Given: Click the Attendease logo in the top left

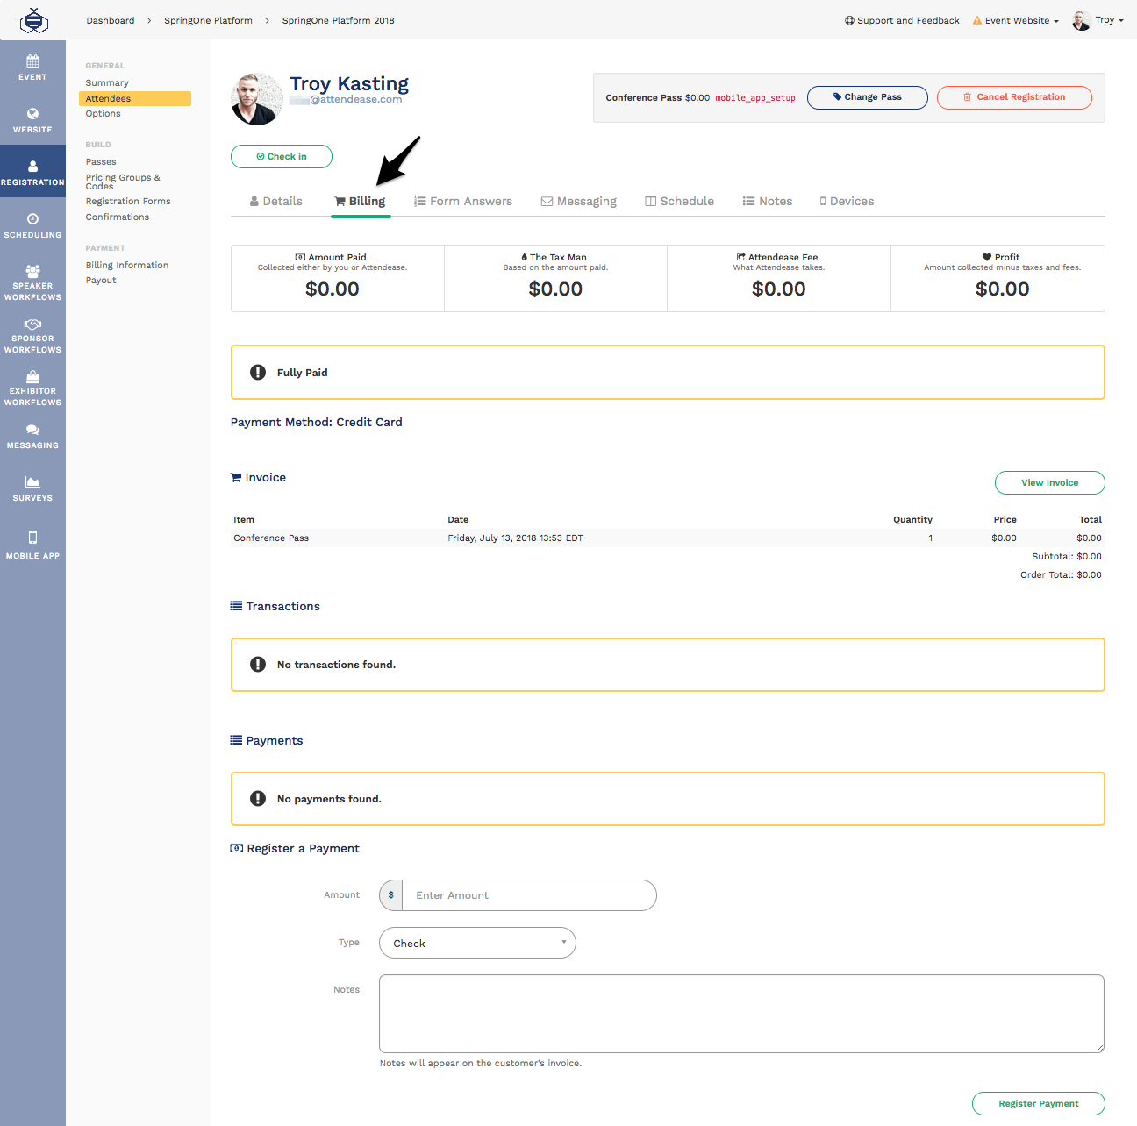Looking at the screenshot, I should coord(34,19).
